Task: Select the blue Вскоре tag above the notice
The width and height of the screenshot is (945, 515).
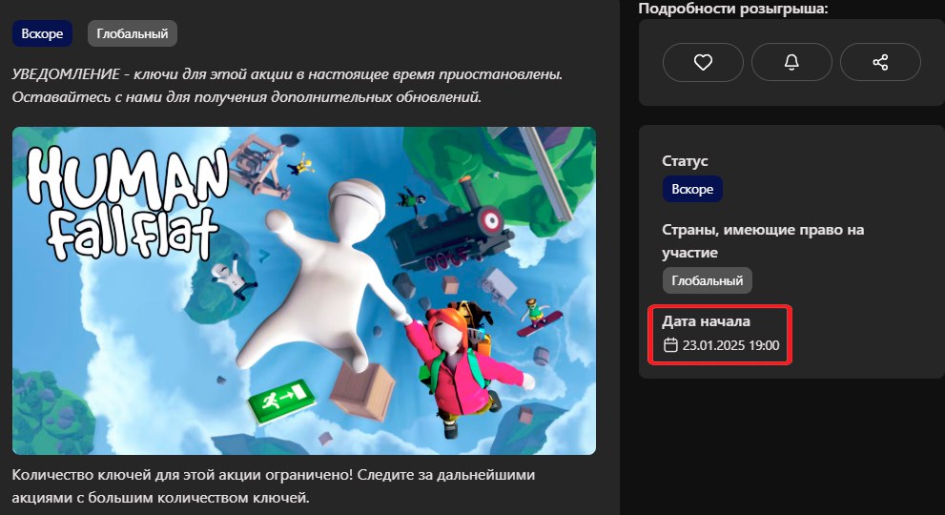Action: coord(43,34)
